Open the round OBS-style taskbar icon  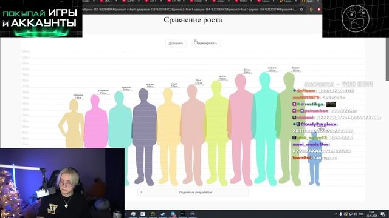point(193,214)
